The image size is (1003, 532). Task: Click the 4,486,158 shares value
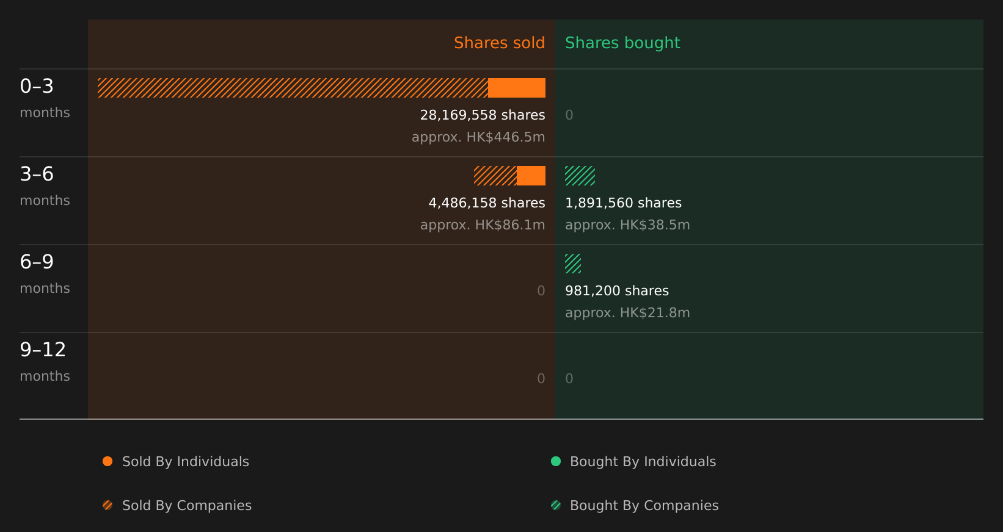coord(487,203)
